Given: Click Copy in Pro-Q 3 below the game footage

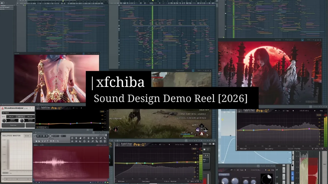Looking at the screenshot, I should coord(164,144).
